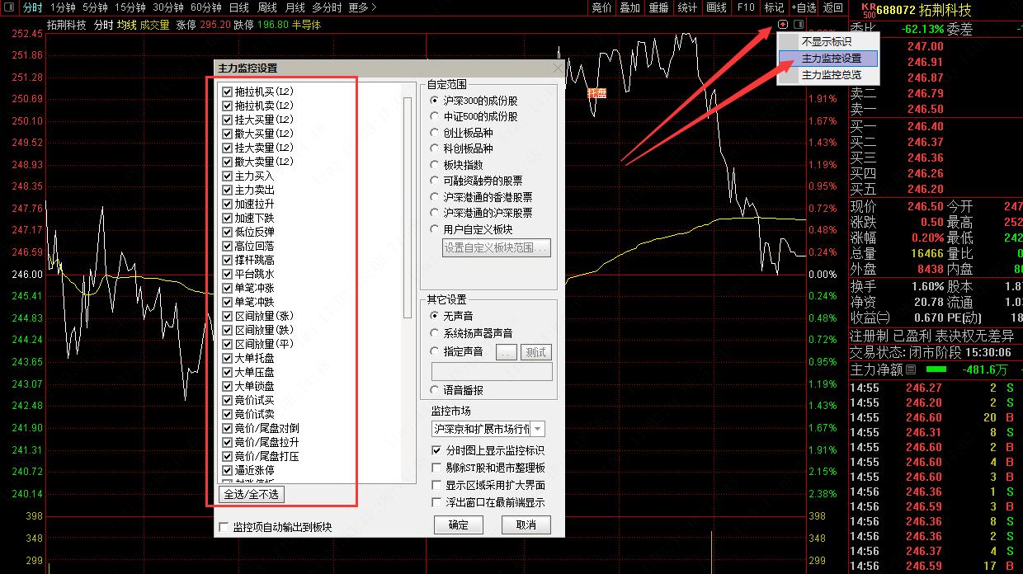Switch to the 日线 tab

[x=239, y=7]
